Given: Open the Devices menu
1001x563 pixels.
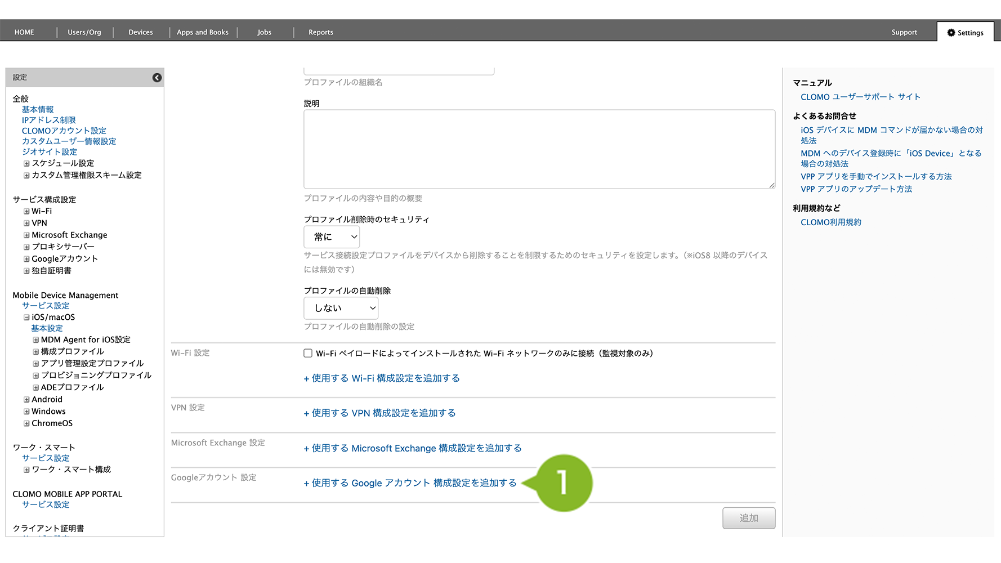Looking at the screenshot, I should point(141,33).
